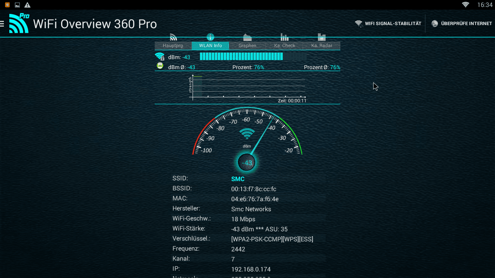Select the WLAN Info tab
Image resolution: width=495 pixels, height=278 pixels.
[x=210, y=46]
